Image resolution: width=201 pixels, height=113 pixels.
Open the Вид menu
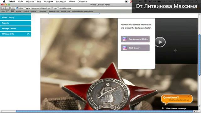pos(39,2)
